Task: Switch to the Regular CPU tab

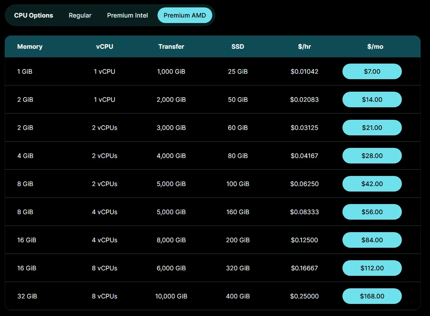Action: (80, 15)
